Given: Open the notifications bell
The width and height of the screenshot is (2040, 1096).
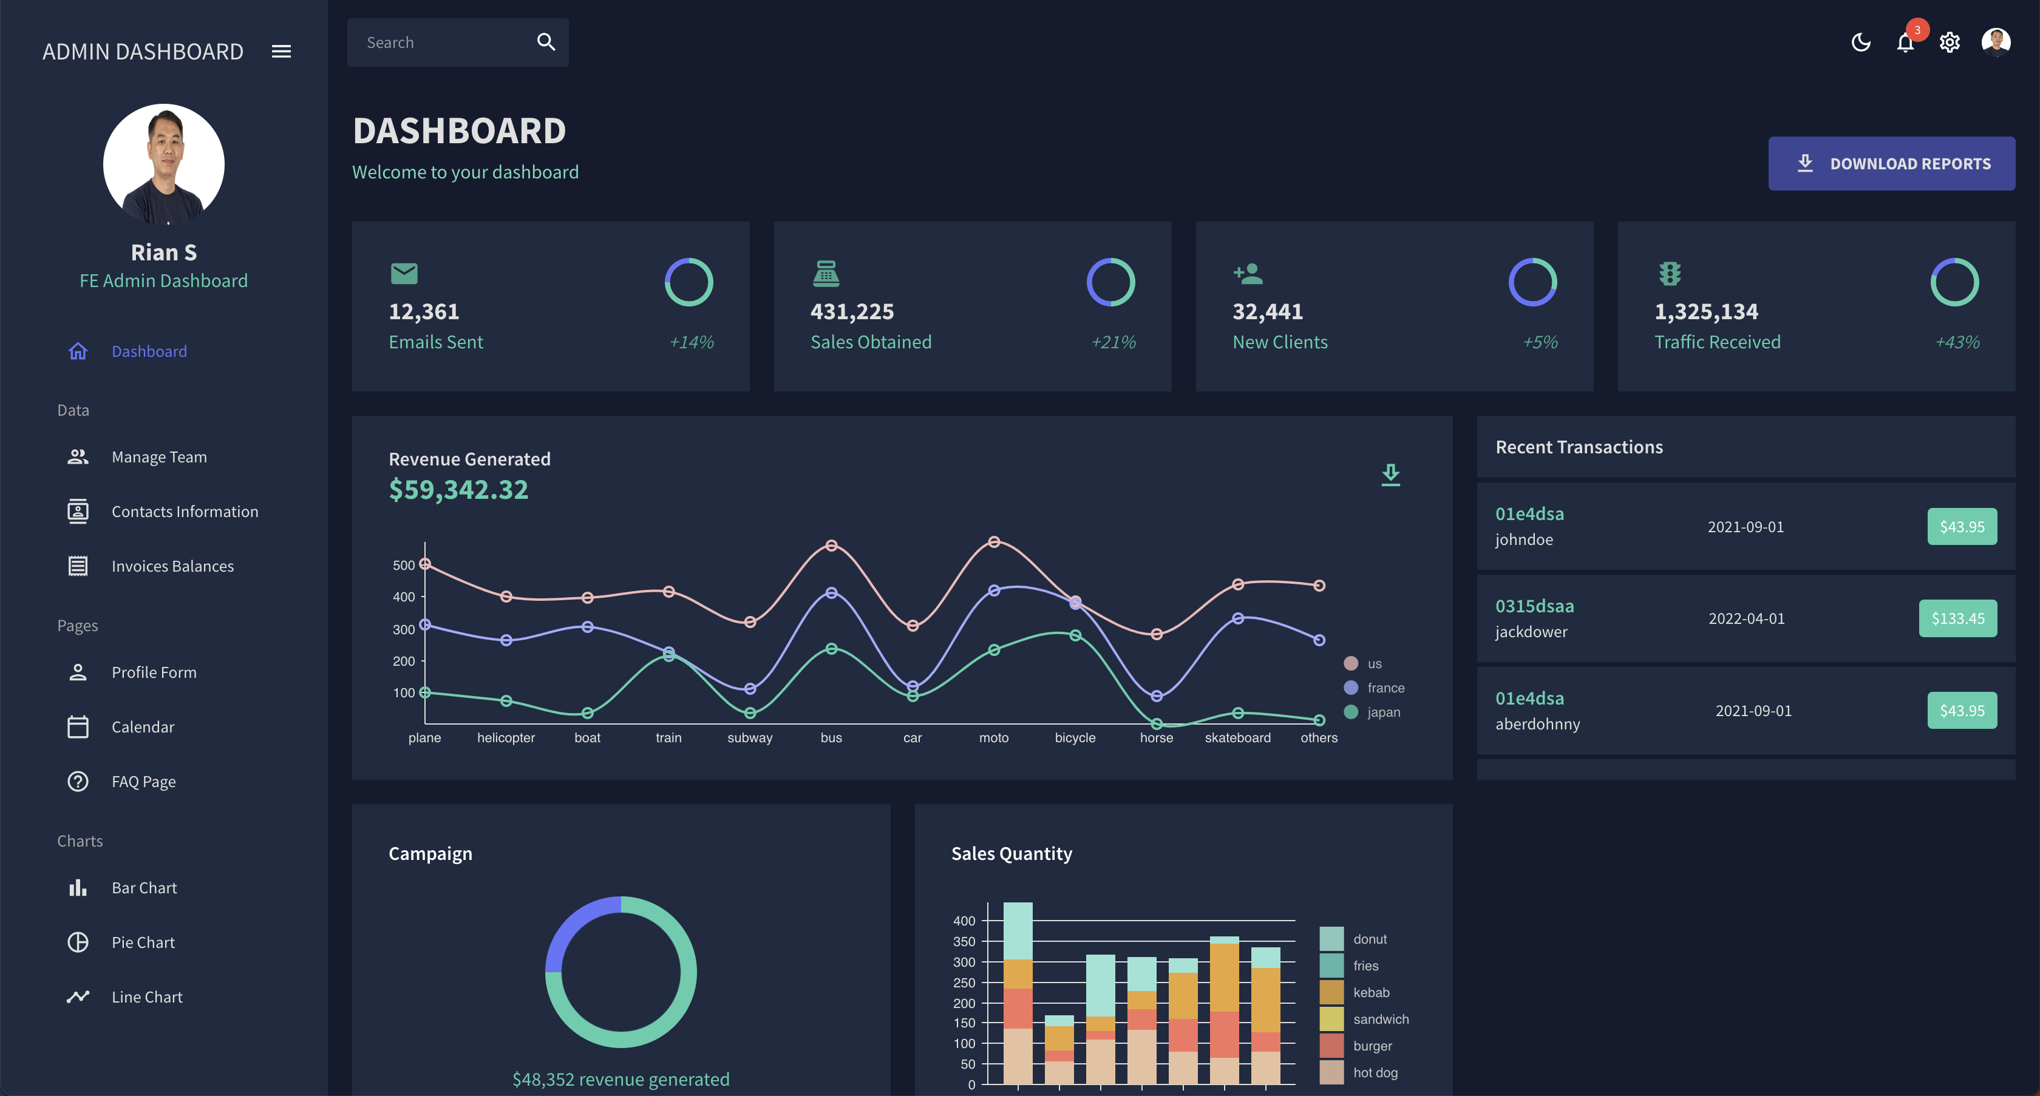Looking at the screenshot, I should [x=1905, y=42].
